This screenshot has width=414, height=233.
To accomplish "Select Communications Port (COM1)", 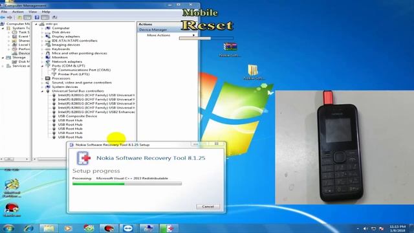I will pyautogui.click(x=84, y=70).
